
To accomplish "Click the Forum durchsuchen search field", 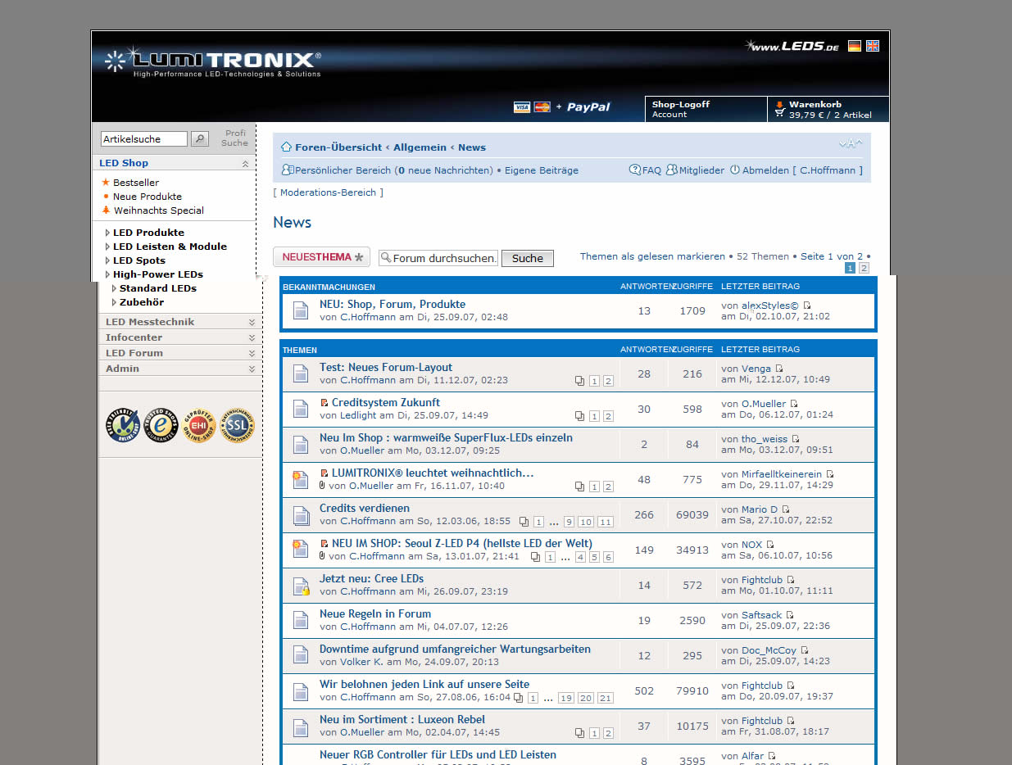I will (x=438, y=258).
